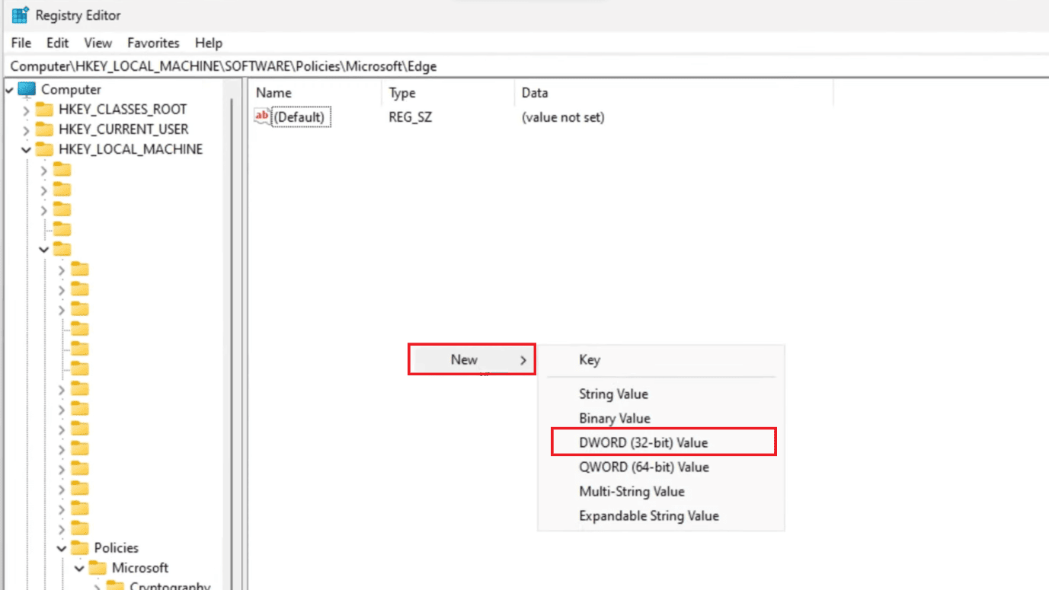Open the Help menu
Screen dimensions: 1049x590
[x=208, y=43]
